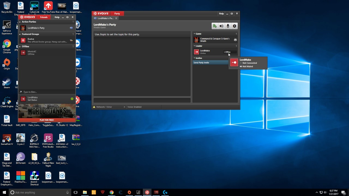The width and height of the screenshot is (349, 196).
Task: Open the Help menu in the party window
Action: 221,14
